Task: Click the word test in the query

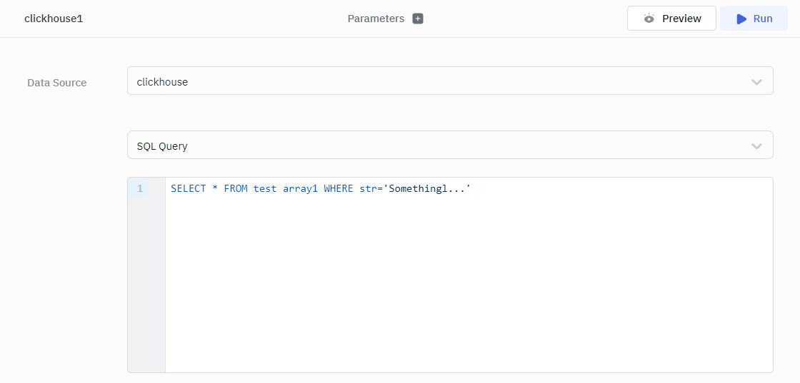Action: tap(265, 189)
